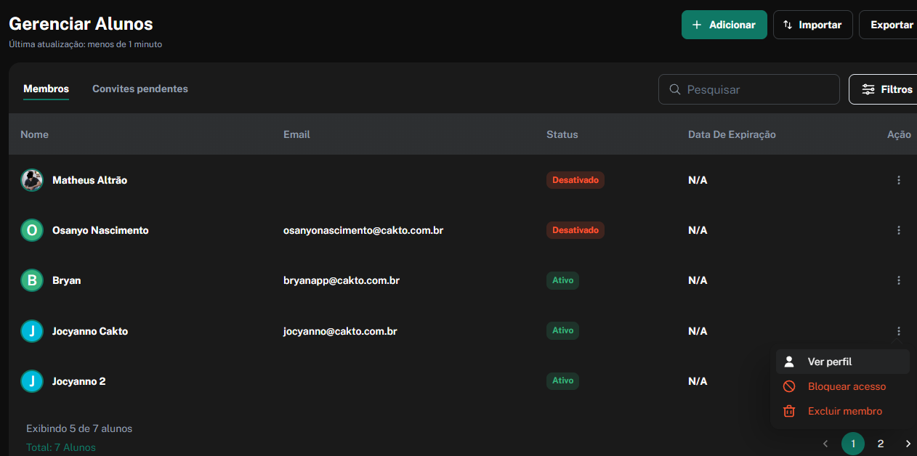
Task: Click the name Jocyanno Cakto
Action: pyautogui.click(x=90, y=331)
